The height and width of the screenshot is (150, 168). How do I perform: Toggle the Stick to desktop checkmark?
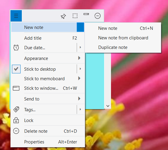coord(16,69)
